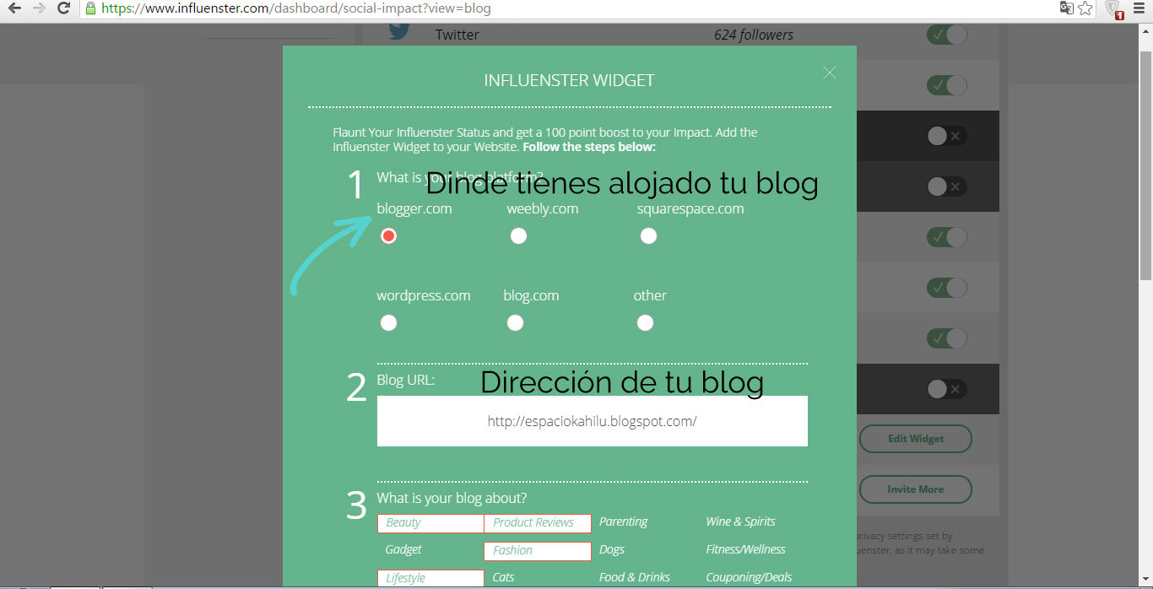Pick the Wine & Spirits topic
The image size is (1153, 589).
pos(740,521)
